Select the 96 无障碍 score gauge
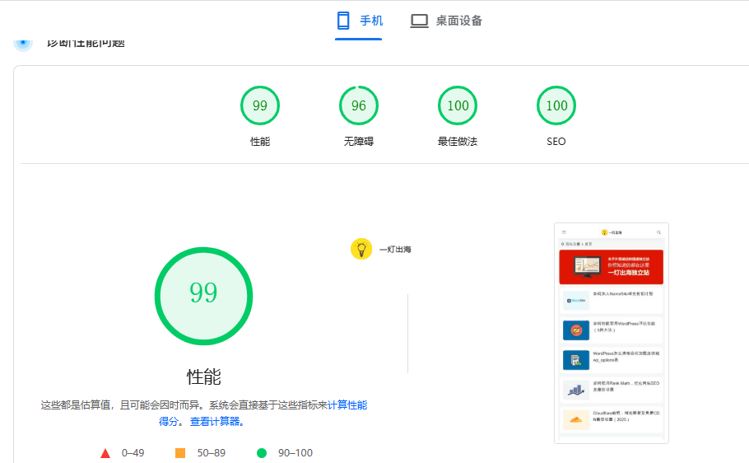 [x=359, y=105]
